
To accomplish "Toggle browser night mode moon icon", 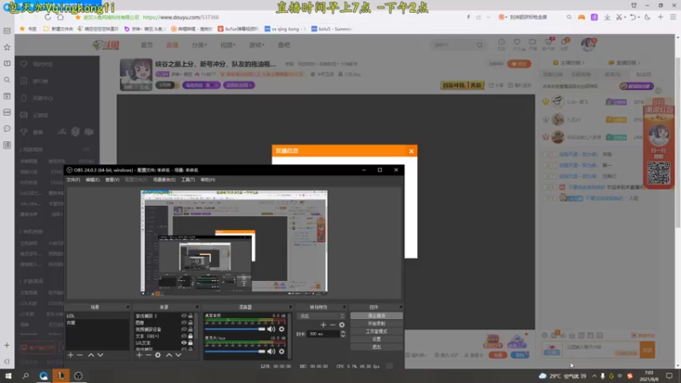I will point(648,17).
